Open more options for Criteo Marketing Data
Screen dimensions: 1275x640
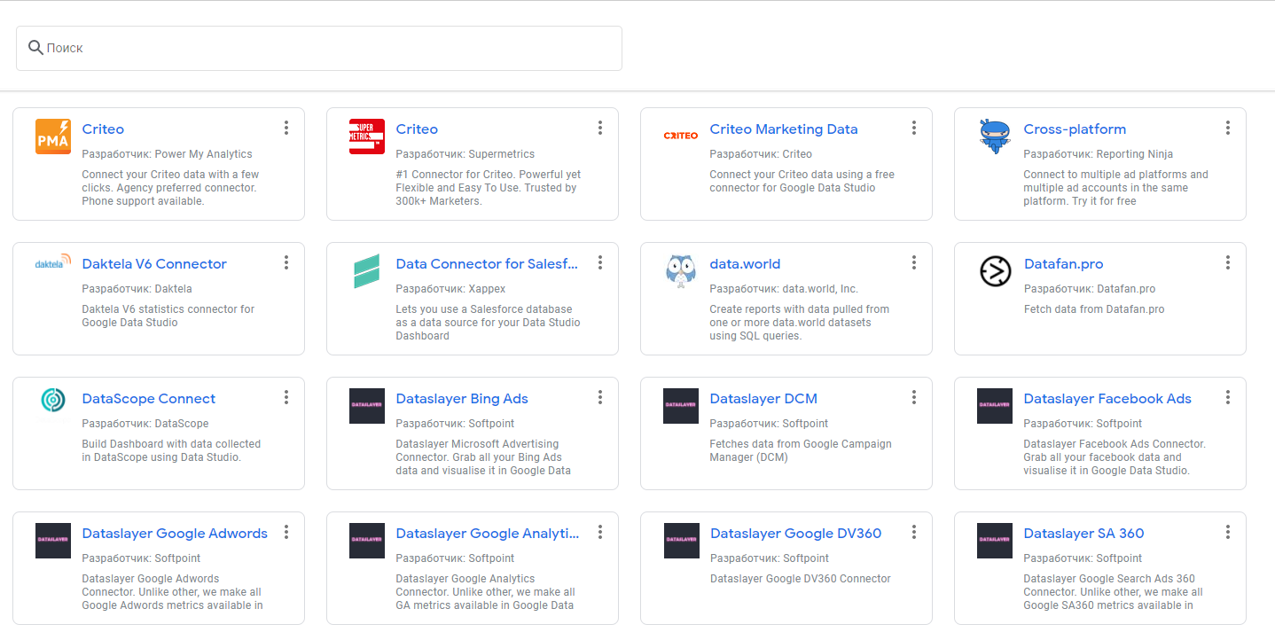coord(914,129)
